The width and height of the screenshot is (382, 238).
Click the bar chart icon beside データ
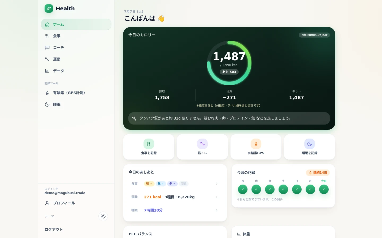47,71
